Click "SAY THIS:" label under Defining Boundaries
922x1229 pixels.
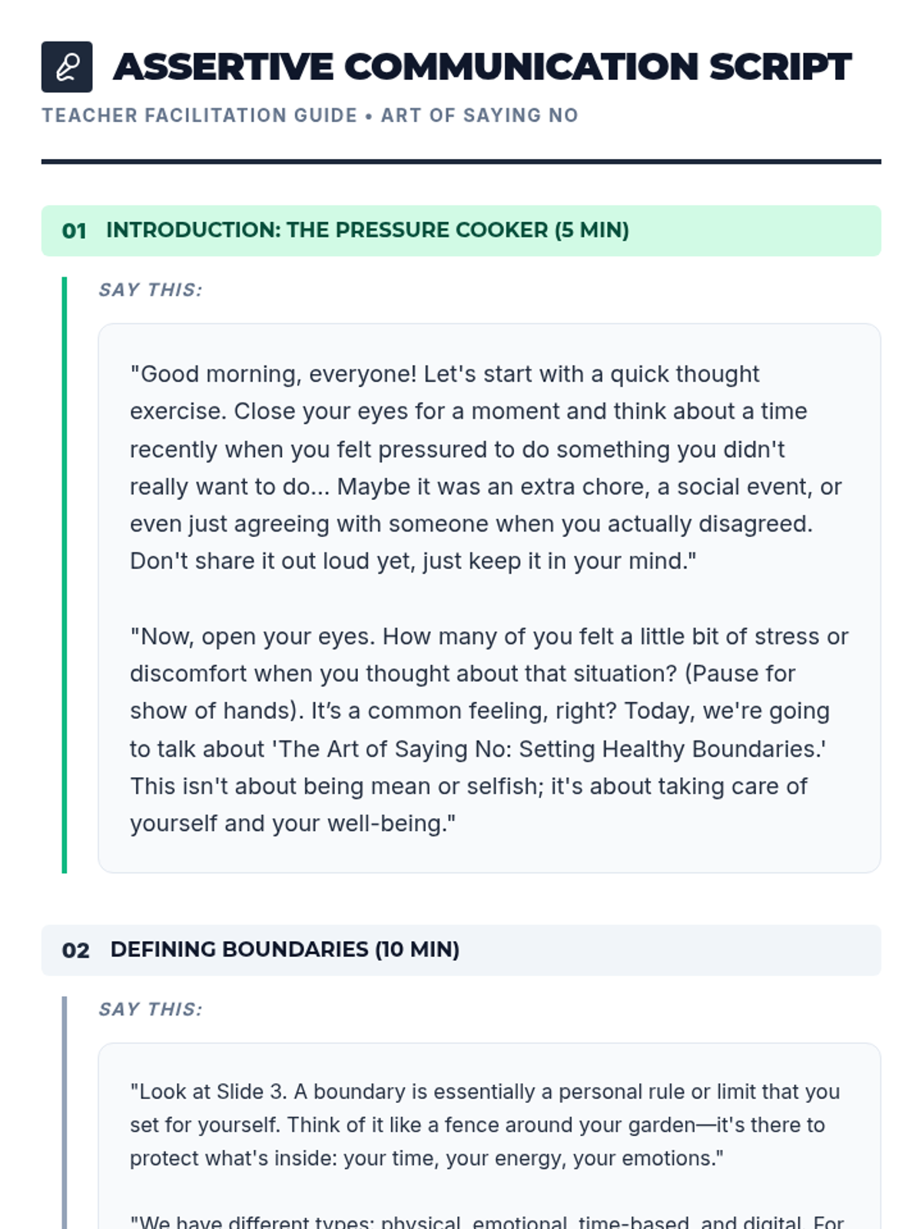tap(151, 1009)
